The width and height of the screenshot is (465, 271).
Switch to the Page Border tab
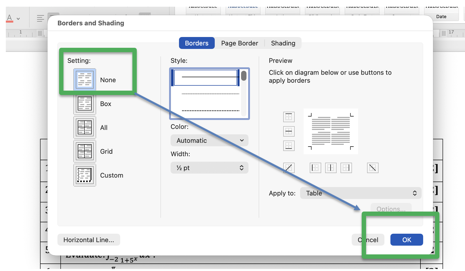[239, 43]
